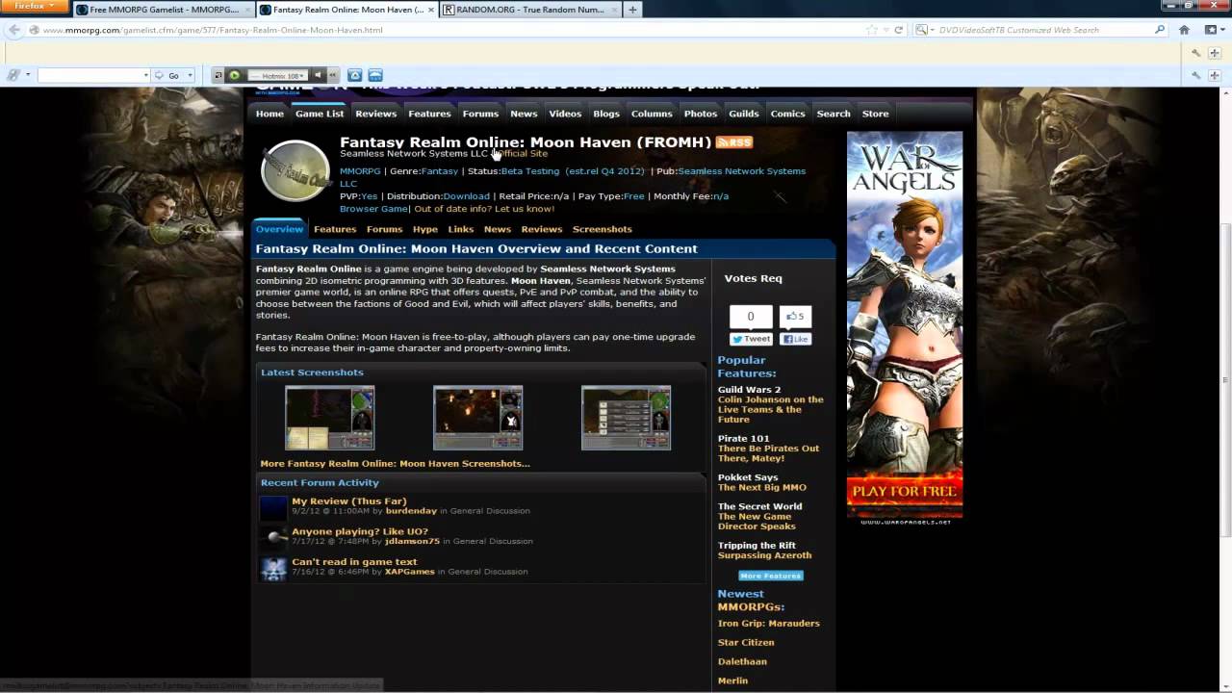The height and width of the screenshot is (693, 1232).
Task: Open a new tab with plus button
Action: click(632, 10)
